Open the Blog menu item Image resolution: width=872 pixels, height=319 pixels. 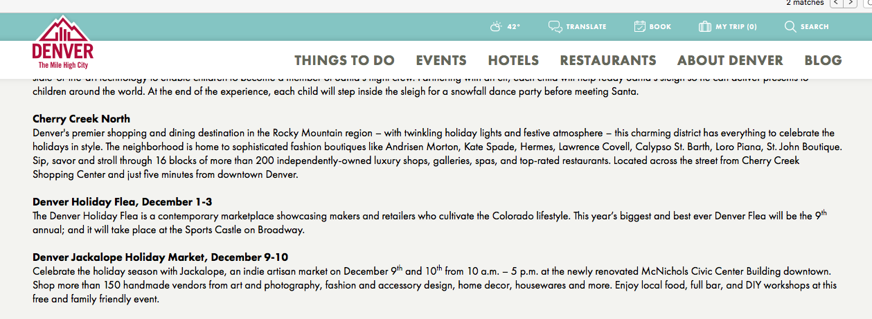pyautogui.click(x=823, y=60)
